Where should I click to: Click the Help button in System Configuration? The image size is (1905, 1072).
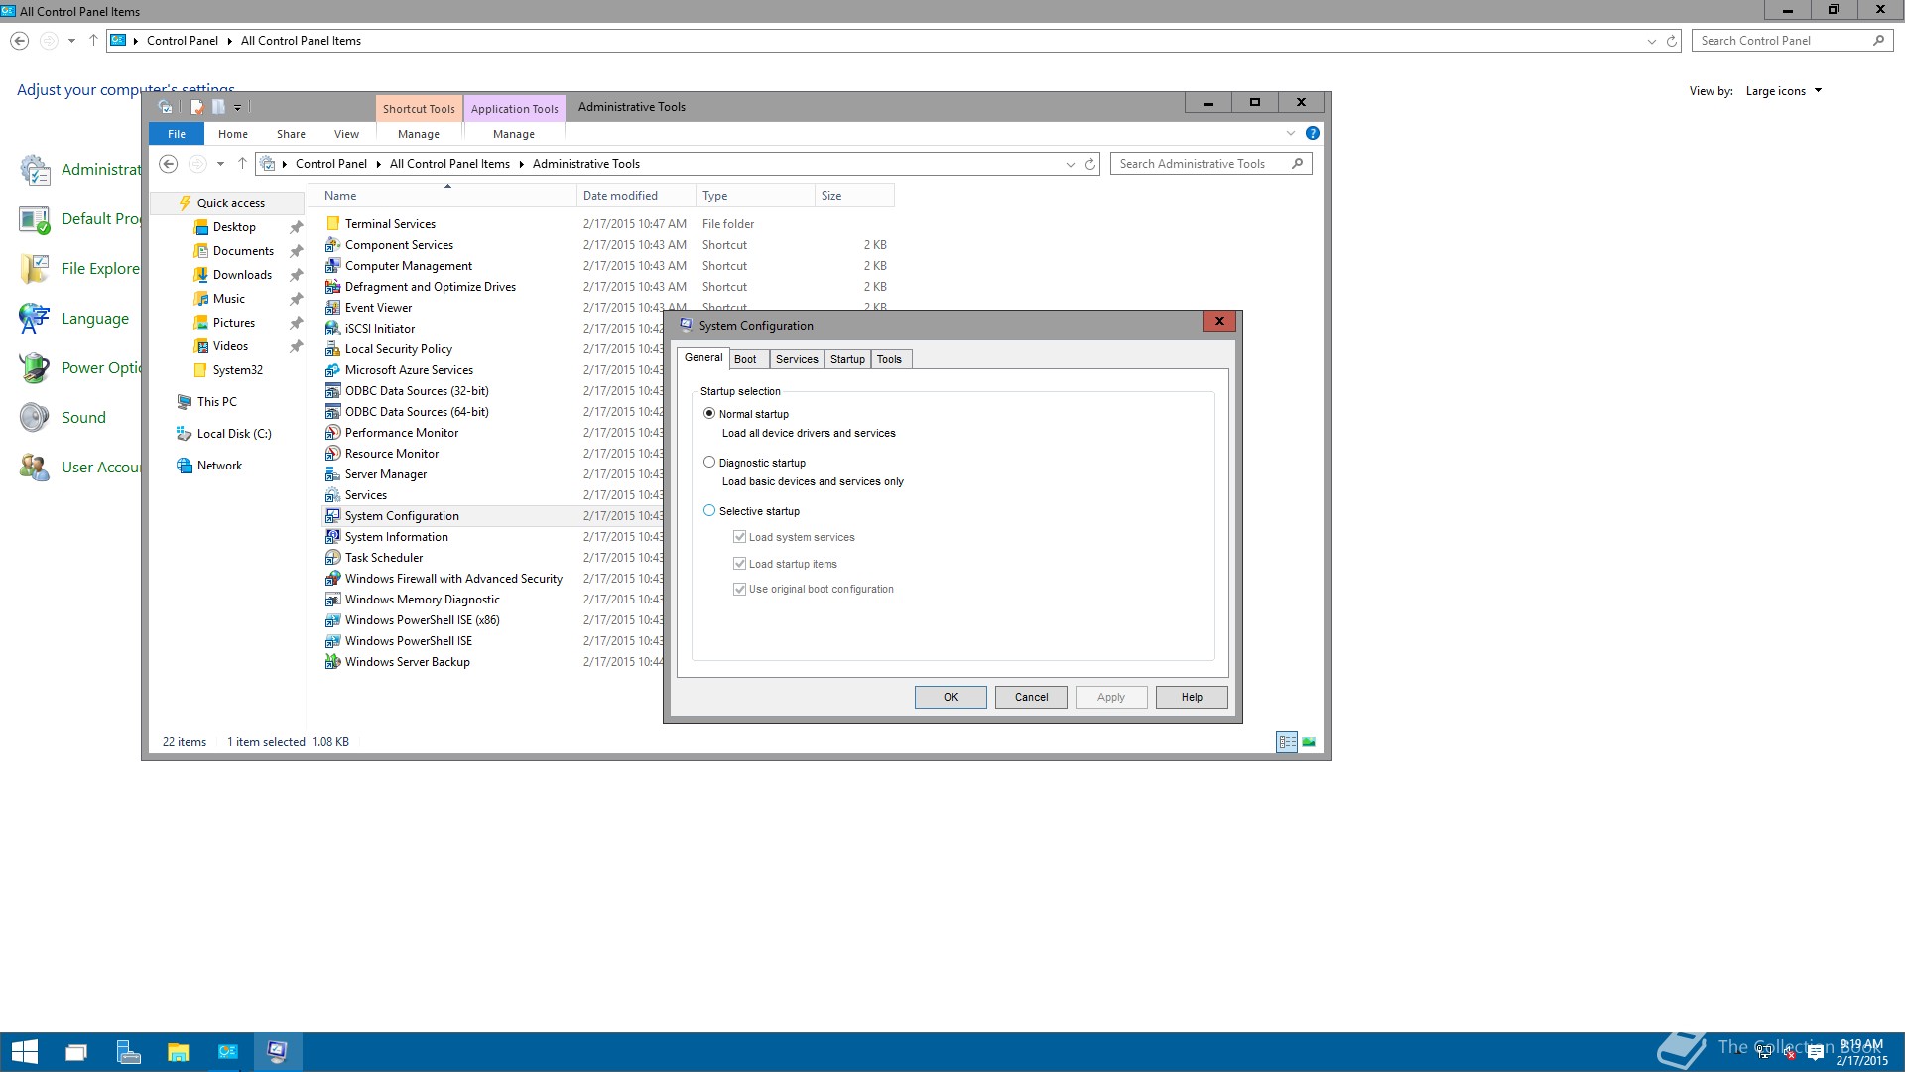[x=1192, y=697]
